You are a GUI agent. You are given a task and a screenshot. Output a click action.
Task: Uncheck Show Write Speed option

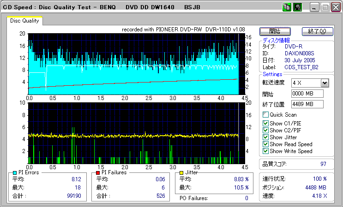(x=265, y=151)
